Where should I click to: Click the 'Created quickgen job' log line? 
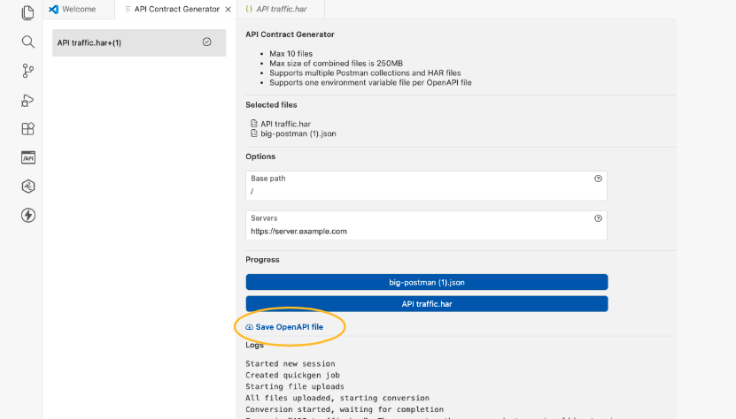point(292,375)
